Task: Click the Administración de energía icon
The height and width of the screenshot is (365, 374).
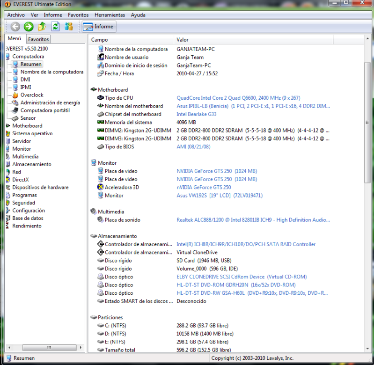Action: pos(15,102)
